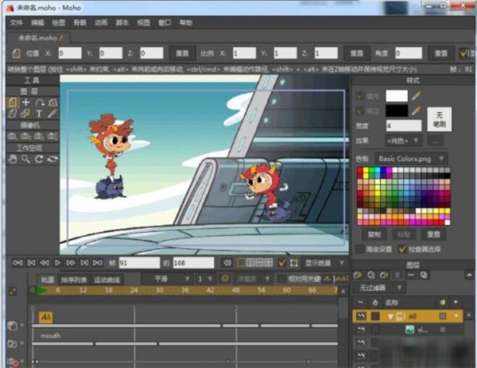
Task: Toggle the checkbox at far right of options bar
Action: (464, 53)
